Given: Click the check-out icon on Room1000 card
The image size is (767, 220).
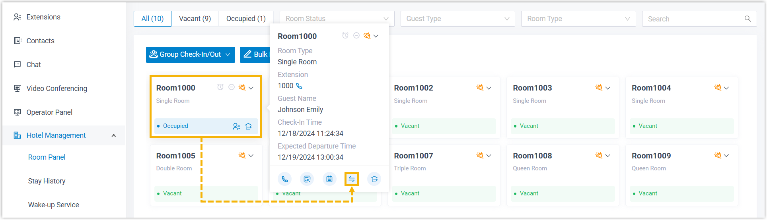Looking at the screenshot, I should click(249, 126).
